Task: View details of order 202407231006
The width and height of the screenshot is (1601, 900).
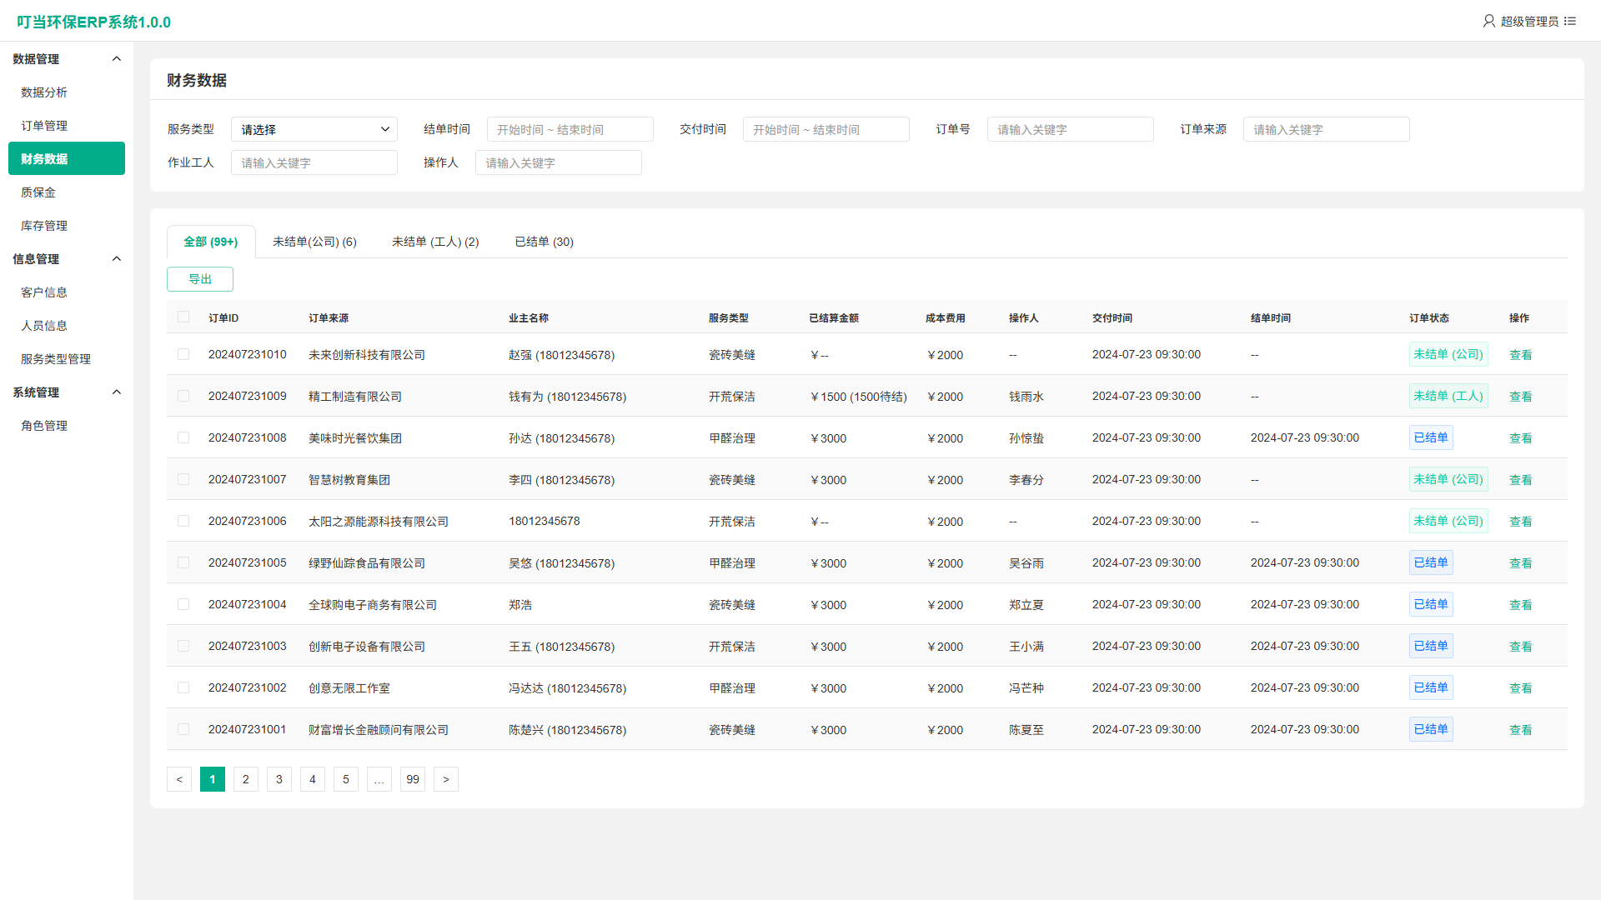Action: tap(1520, 522)
